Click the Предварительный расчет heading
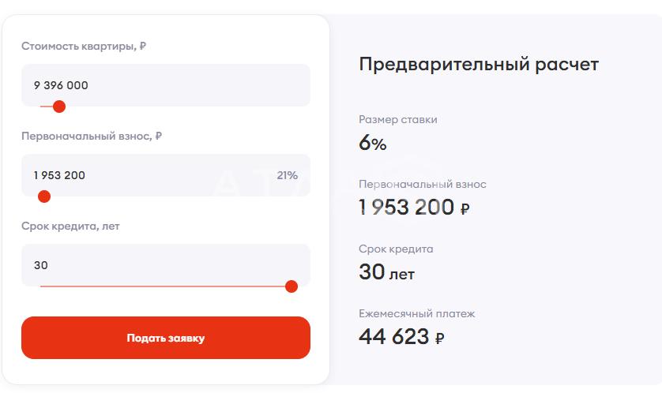Screen dimensions: 662x393 [x=479, y=65]
